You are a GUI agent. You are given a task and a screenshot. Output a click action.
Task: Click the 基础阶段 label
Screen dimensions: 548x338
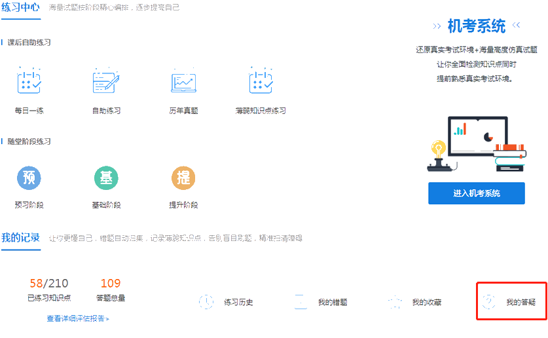tap(106, 205)
